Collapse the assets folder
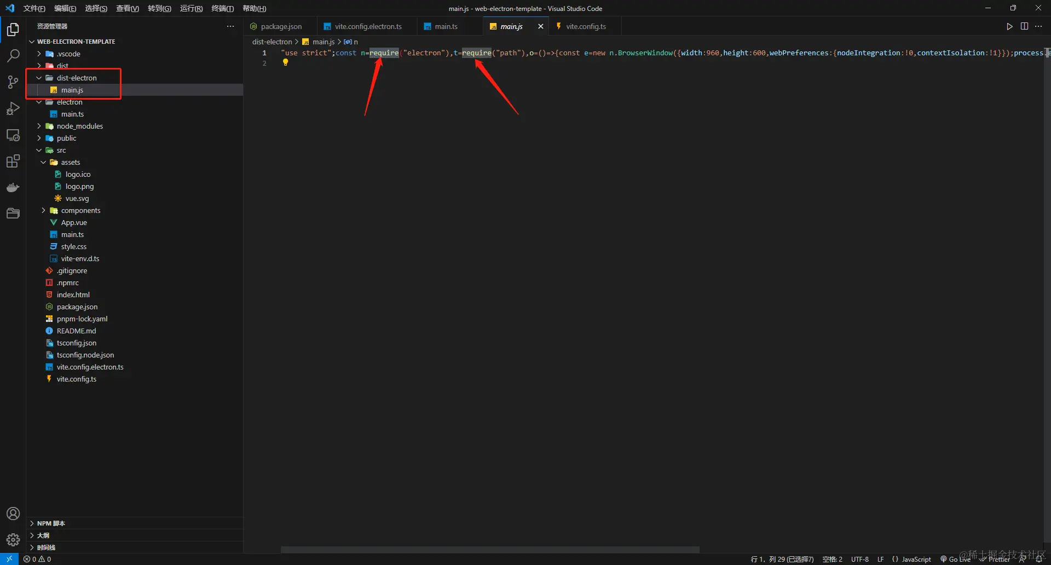Viewport: 1051px width, 565px height. click(135, 162)
